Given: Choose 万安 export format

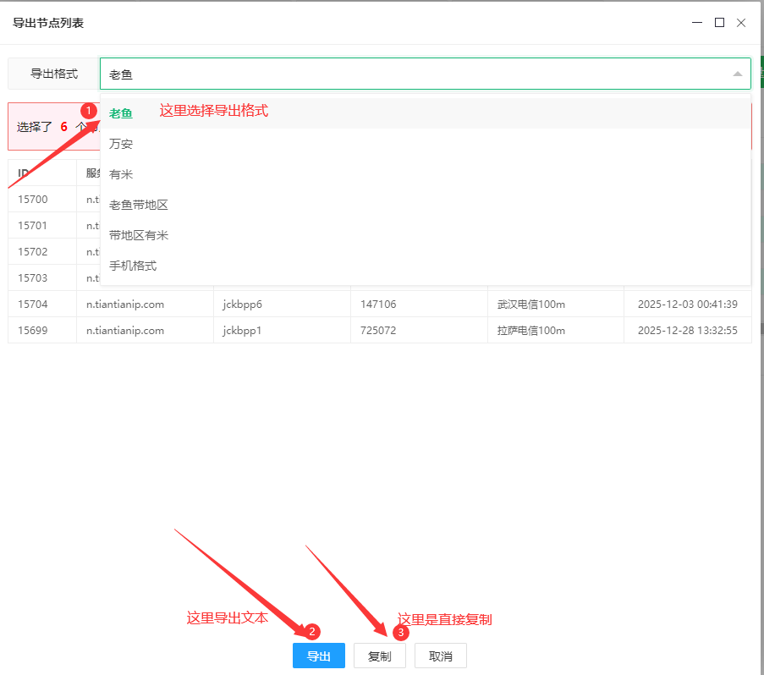Looking at the screenshot, I should [x=121, y=144].
